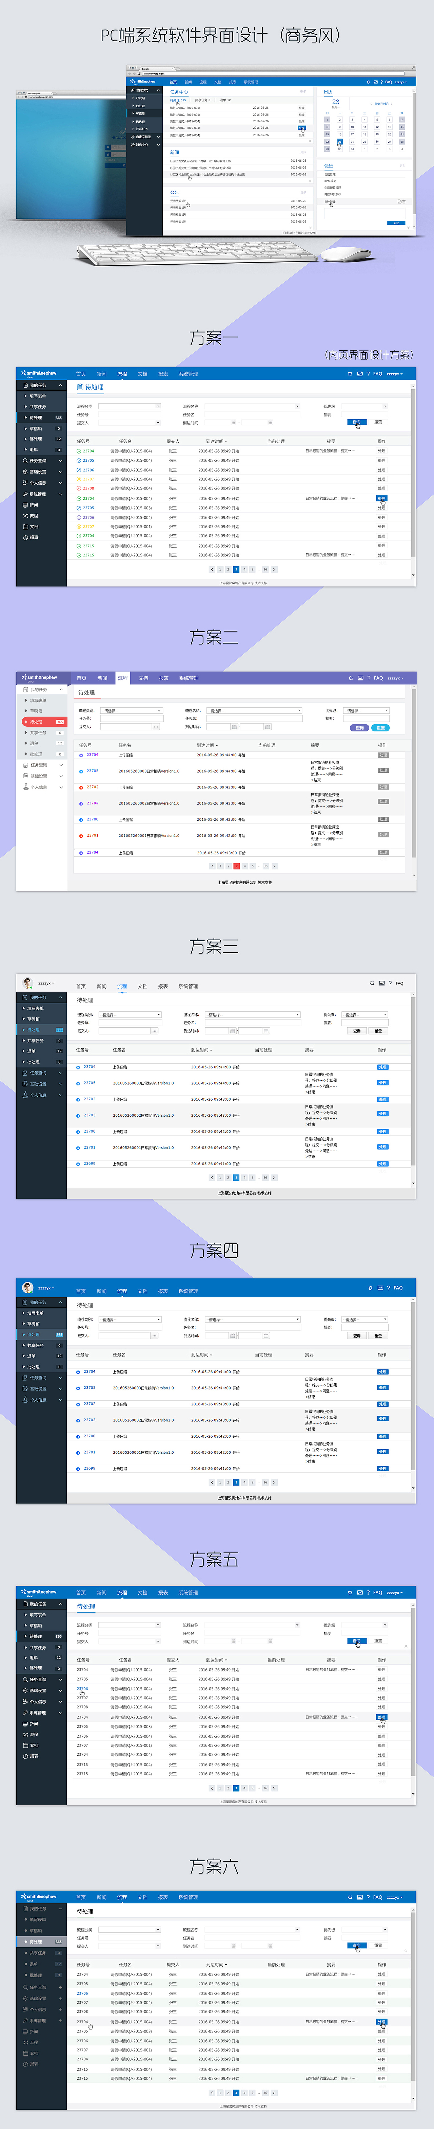
Task: Open the zzzzyx user menu in 方案五 header
Action: pos(394,1593)
